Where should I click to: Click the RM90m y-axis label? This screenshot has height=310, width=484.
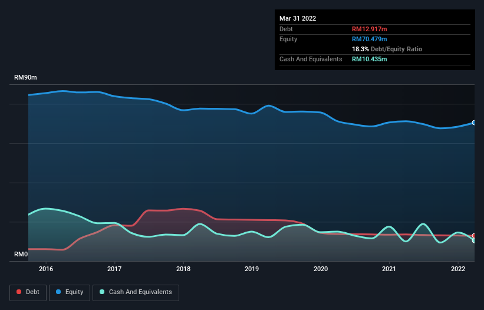tap(25, 77)
